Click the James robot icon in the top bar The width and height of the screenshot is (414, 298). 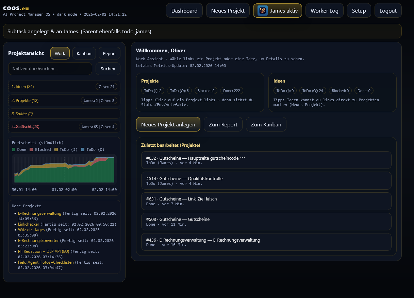(262, 11)
